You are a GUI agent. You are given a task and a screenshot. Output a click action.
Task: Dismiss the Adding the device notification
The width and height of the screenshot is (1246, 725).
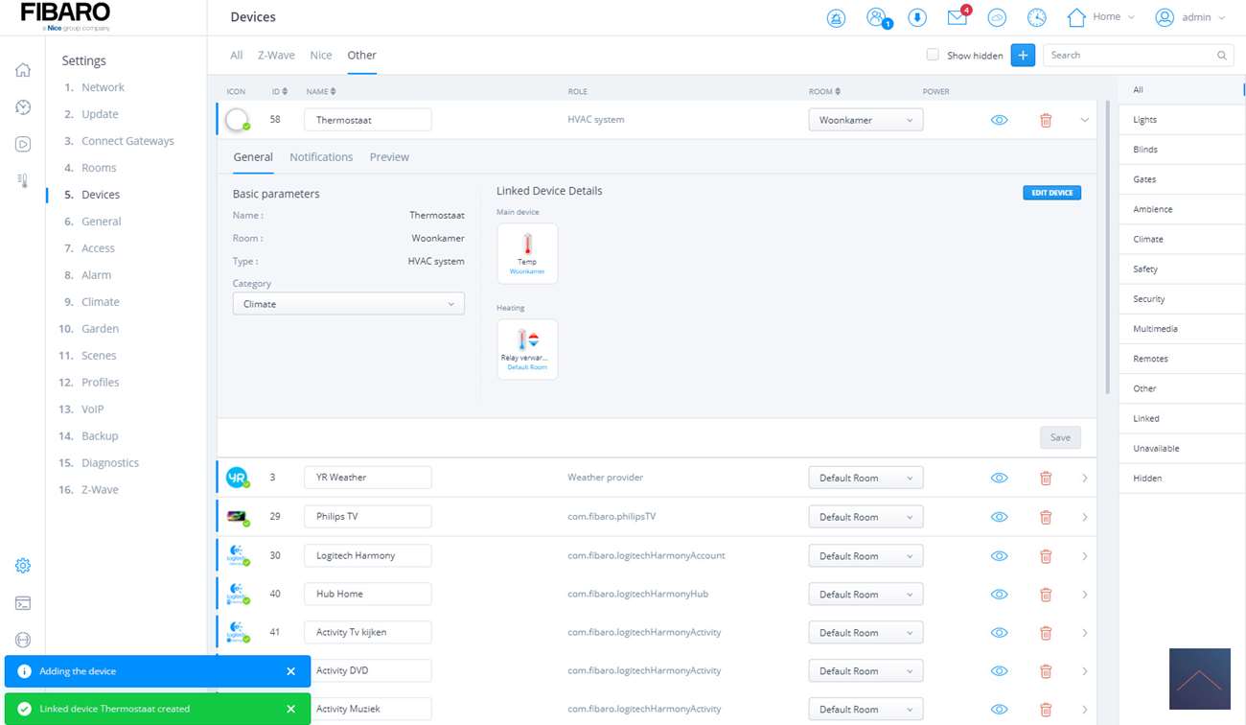point(290,671)
